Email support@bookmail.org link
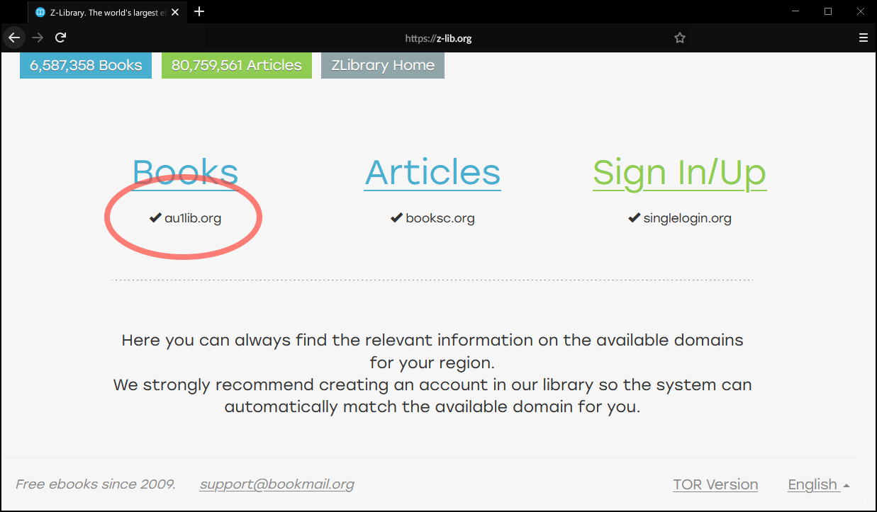The height and width of the screenshot is (512, 877). coord(277,484)
